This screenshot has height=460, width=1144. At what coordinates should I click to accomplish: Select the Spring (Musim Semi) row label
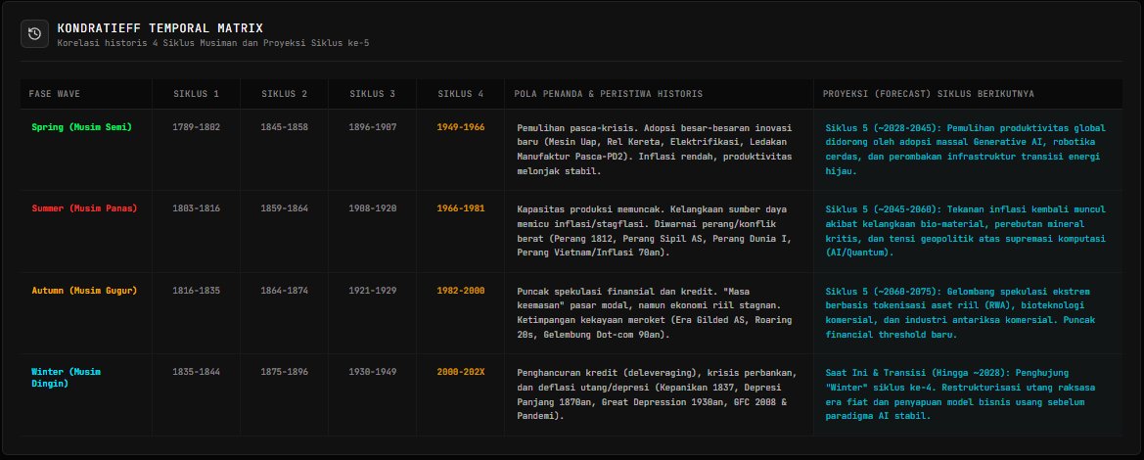82,127
